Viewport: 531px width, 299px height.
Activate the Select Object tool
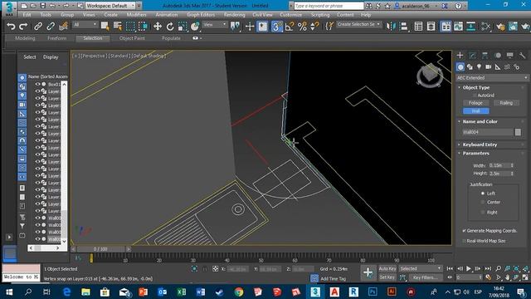(x=105, y=26)
